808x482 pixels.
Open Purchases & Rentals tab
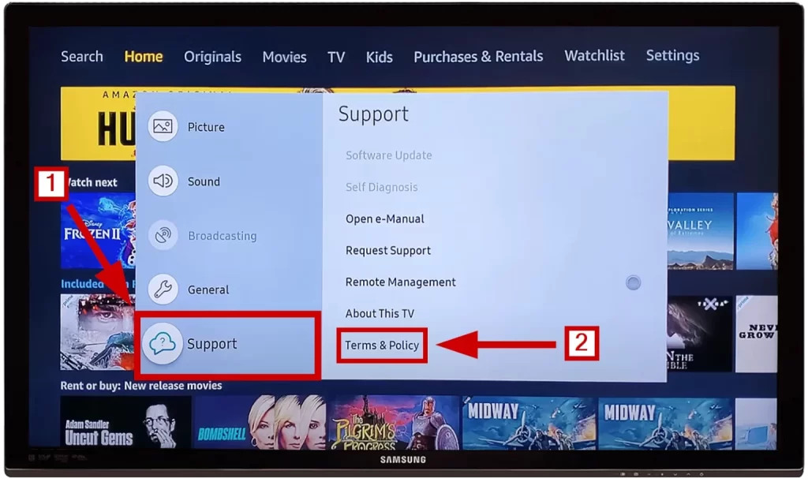click(478, 56)
